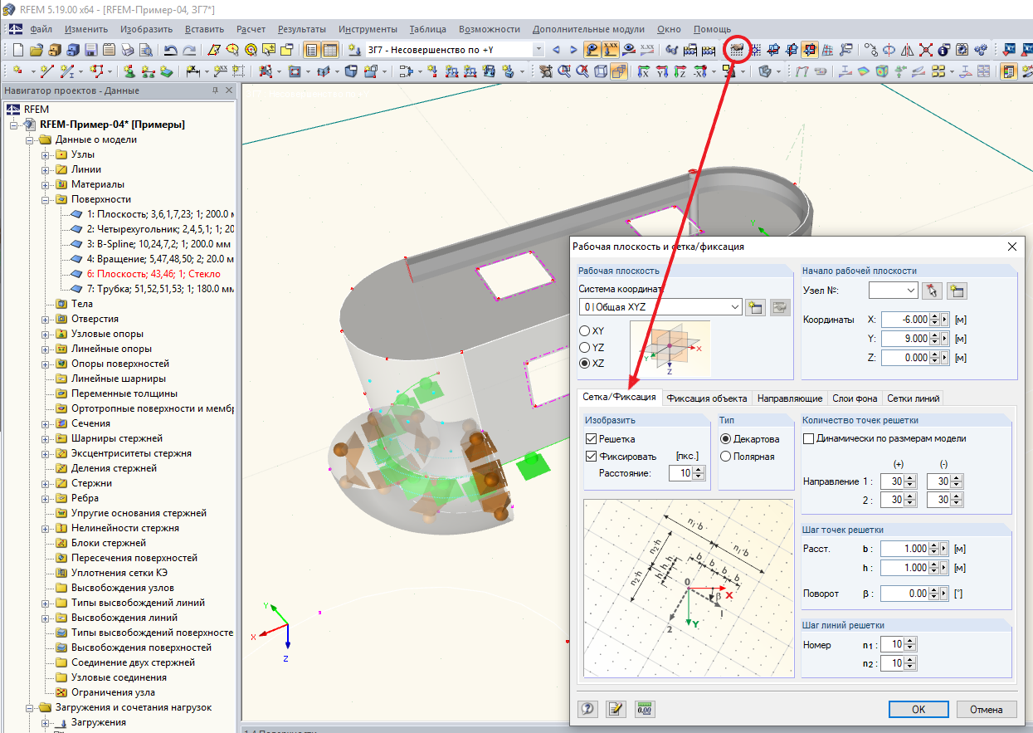Collapse Данные о модели node
Image resolution: width=1033 pixels, height=733 pixels.
[x=29, y=139]
